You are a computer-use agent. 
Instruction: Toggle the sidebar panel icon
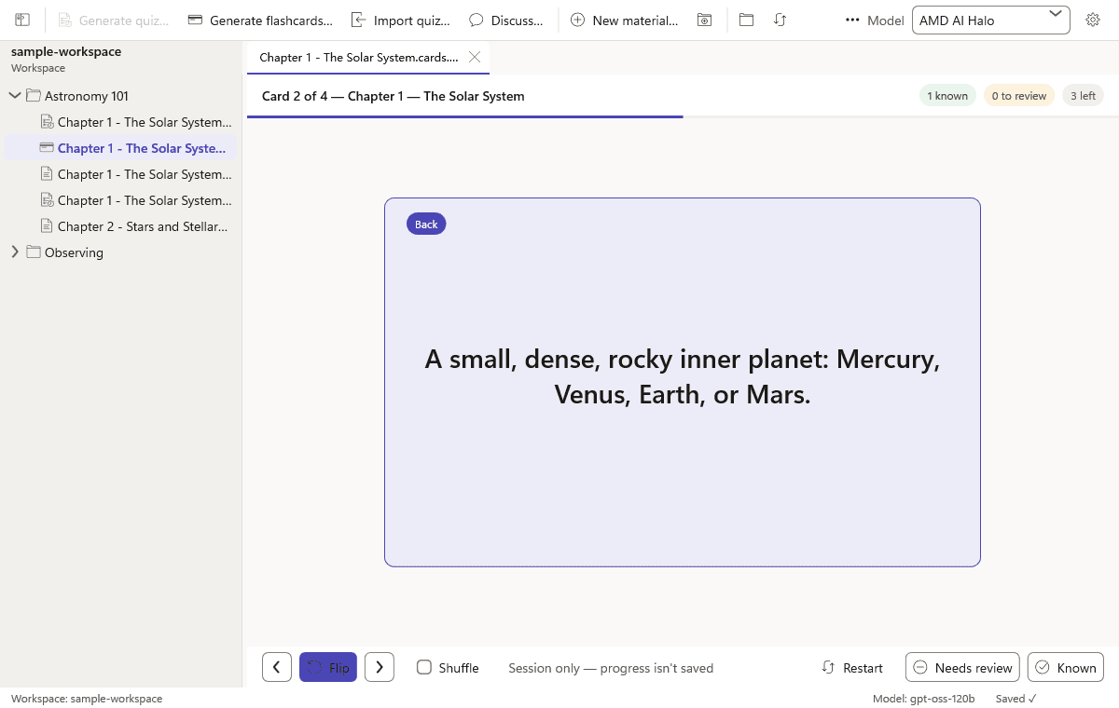pyautogui.click(x=22, y=20)
